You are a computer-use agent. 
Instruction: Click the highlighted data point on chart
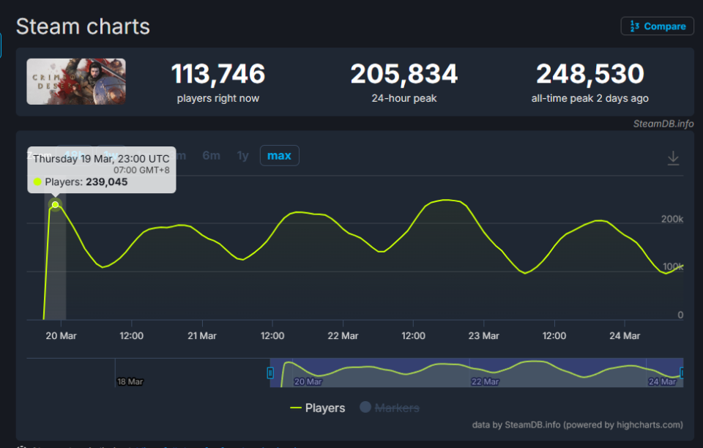coord(55,205)
